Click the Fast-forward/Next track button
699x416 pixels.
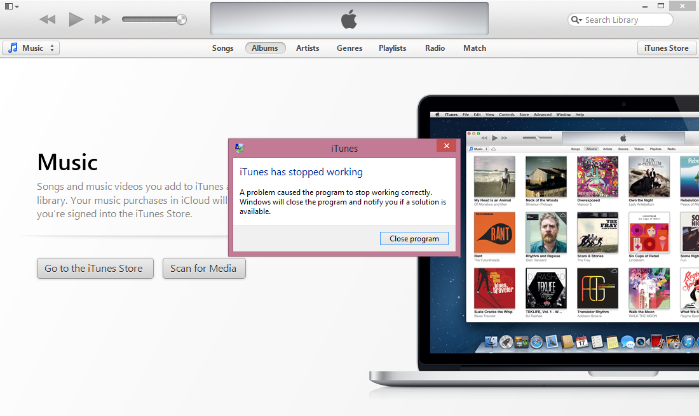click(102, 20)
